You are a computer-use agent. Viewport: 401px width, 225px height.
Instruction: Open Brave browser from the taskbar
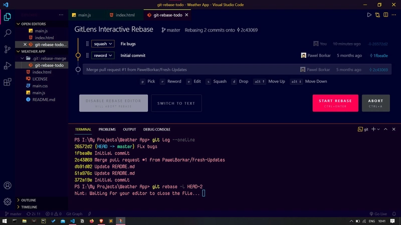(101, 221)
